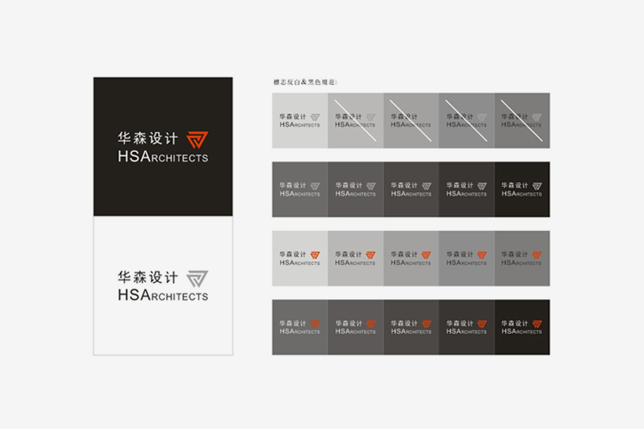
Task: Click dark 华森设计 text on large white panel
Action: click(148, 277)
